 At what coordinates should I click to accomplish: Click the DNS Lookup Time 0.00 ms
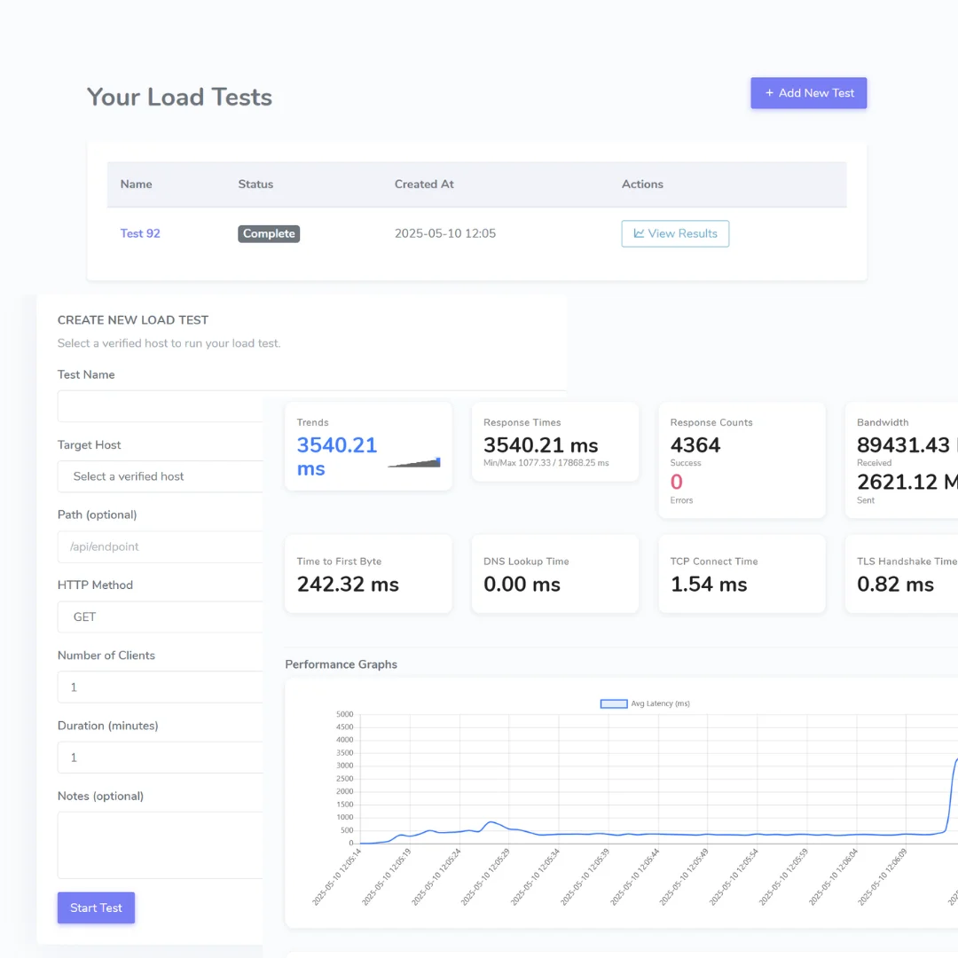point(522,585)
